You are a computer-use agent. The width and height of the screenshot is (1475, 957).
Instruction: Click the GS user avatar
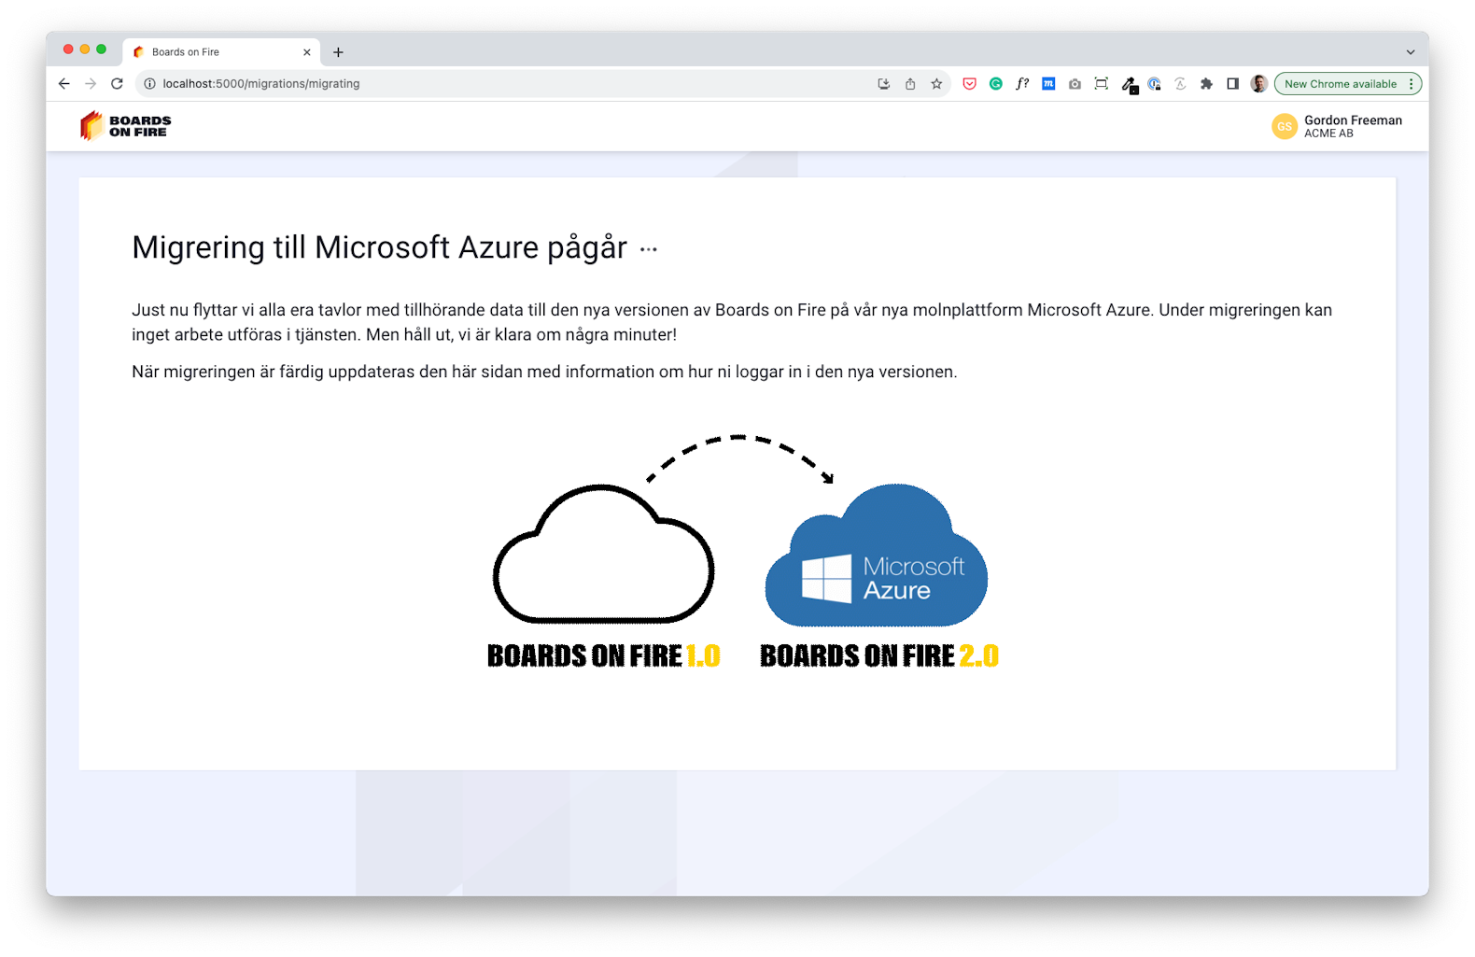tap(1285, 126)
